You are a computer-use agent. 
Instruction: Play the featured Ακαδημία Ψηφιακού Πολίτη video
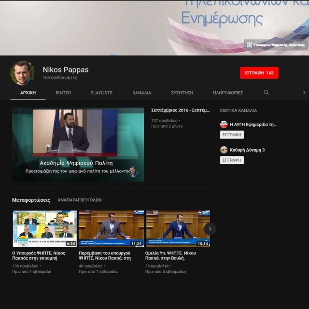pyautogui.click(x=78, y=144)
